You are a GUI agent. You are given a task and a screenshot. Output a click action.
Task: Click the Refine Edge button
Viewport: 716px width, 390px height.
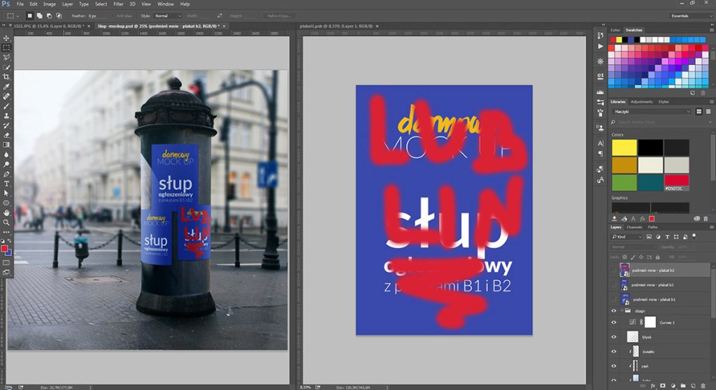[280, 15]
